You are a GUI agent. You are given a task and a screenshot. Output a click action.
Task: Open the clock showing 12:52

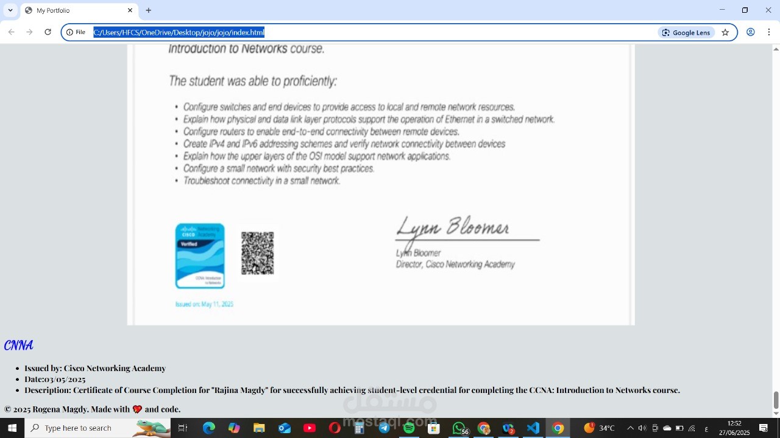734,428
